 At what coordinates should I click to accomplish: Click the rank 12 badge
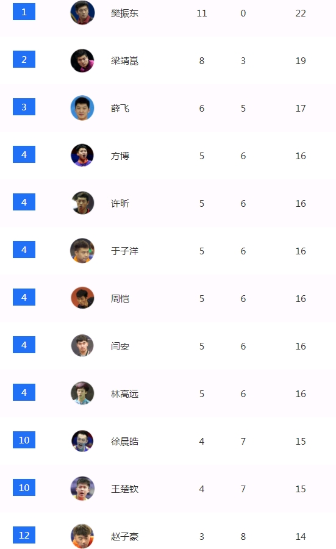click(24, 535)
